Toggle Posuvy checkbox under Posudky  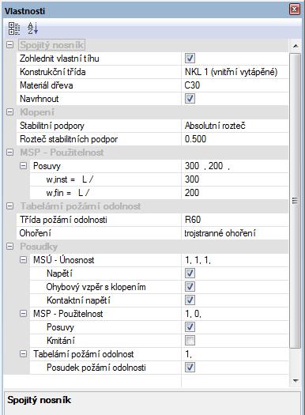[190, 327]
